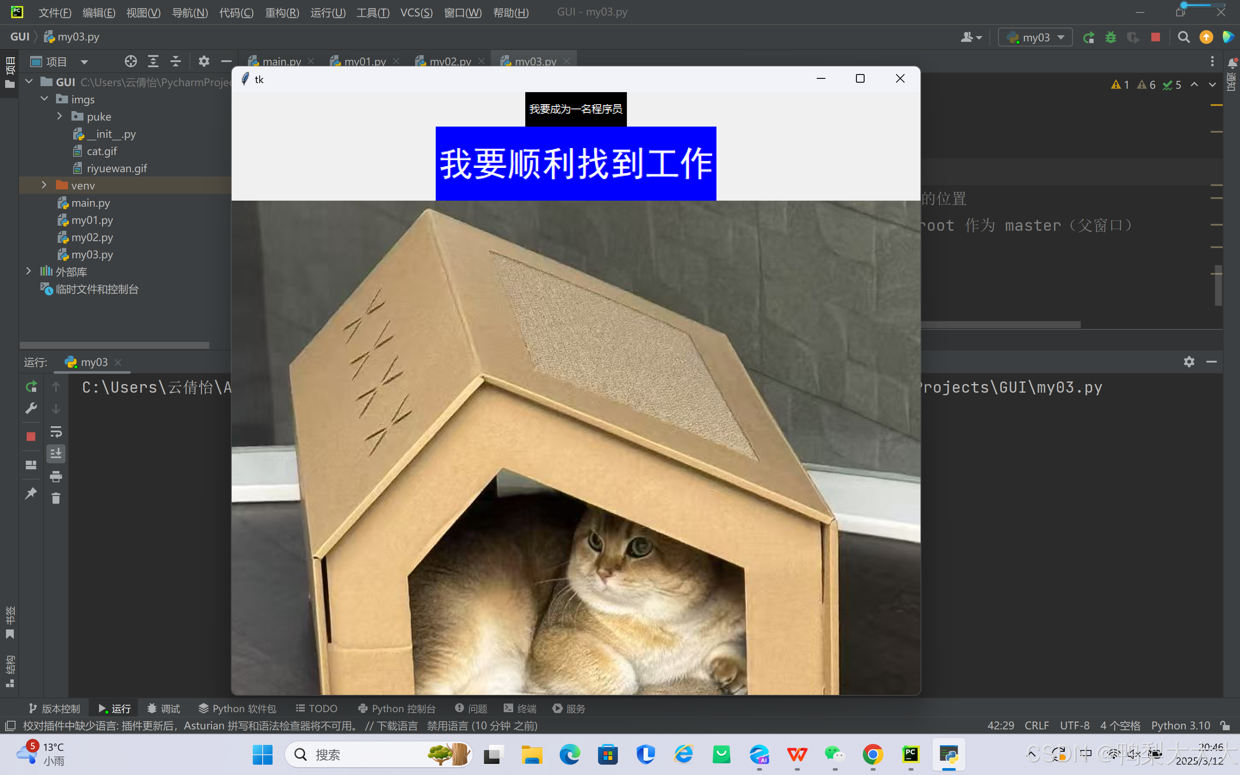Viewport: 1240px width, 775px height.
Task: Open the my03 run configuration dropdown
Action: point(1035,37)
